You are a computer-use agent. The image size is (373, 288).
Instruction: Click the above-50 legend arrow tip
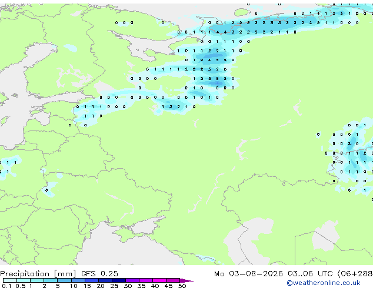[x=186, y=280]
